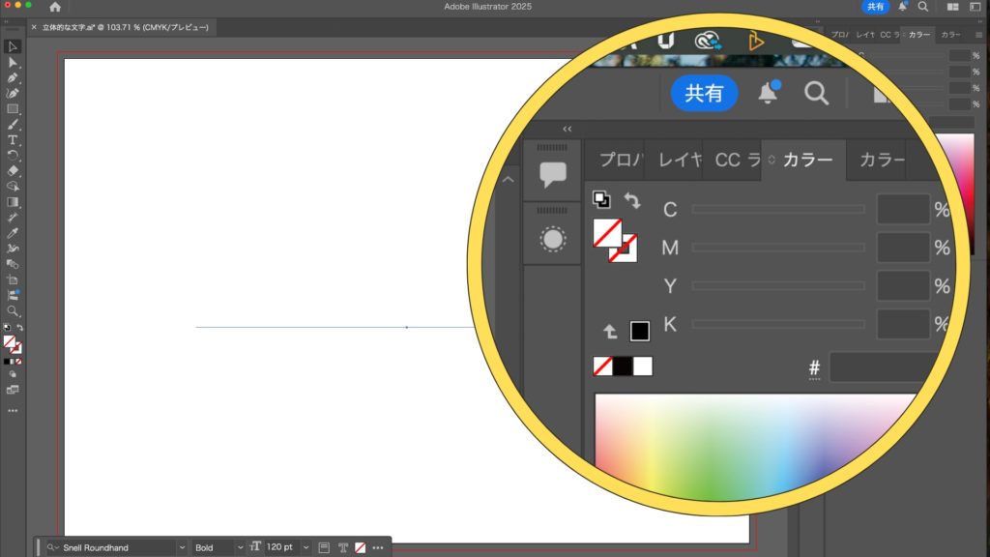Viewport: 990px width, 557px height.
Task: Close the 立体的な文字.ai document tab
Action: 35,28
